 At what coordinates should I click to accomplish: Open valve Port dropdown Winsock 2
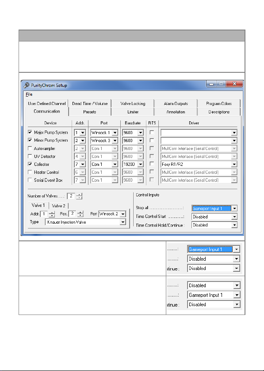(122, 214)
